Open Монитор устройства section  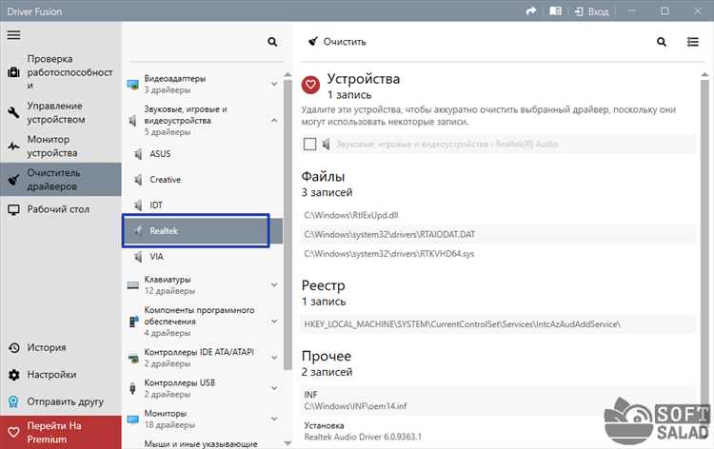[61, 146]
